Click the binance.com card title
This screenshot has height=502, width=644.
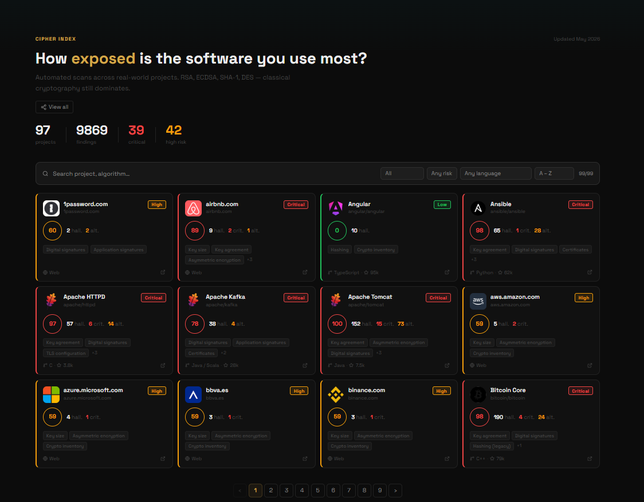[x=366, y=390]
